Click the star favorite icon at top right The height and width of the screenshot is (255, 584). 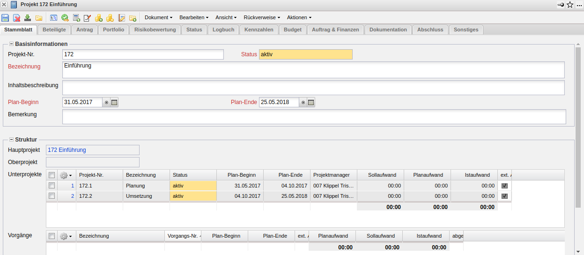[x=570, y=5]
